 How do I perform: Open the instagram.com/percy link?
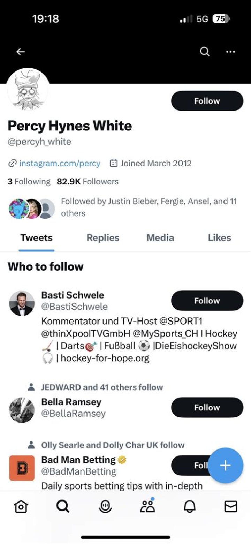[59, 163]
